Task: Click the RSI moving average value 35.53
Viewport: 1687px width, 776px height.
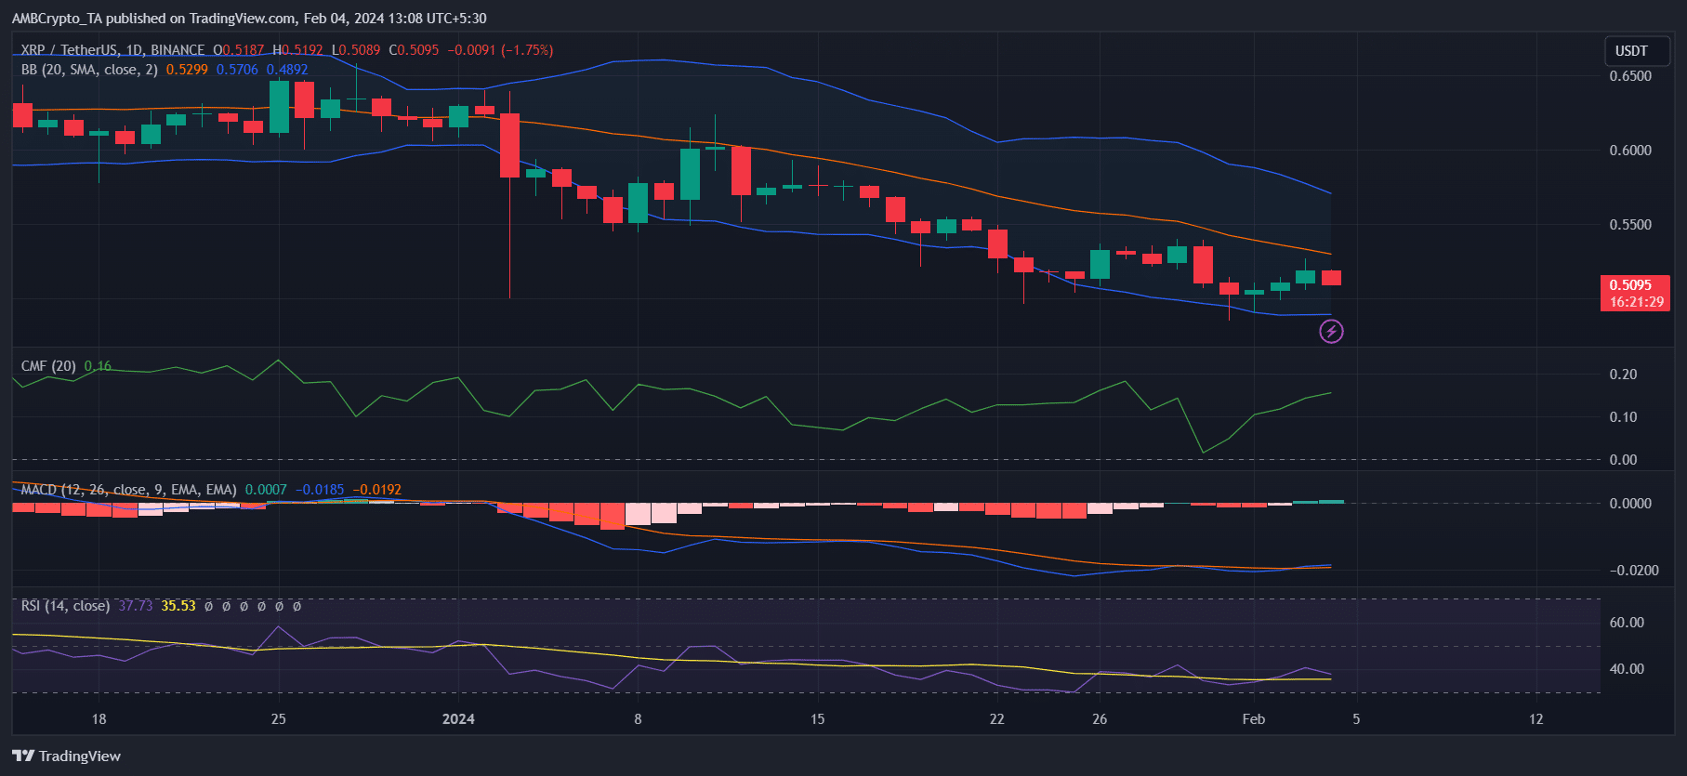Action: point(178,606)
